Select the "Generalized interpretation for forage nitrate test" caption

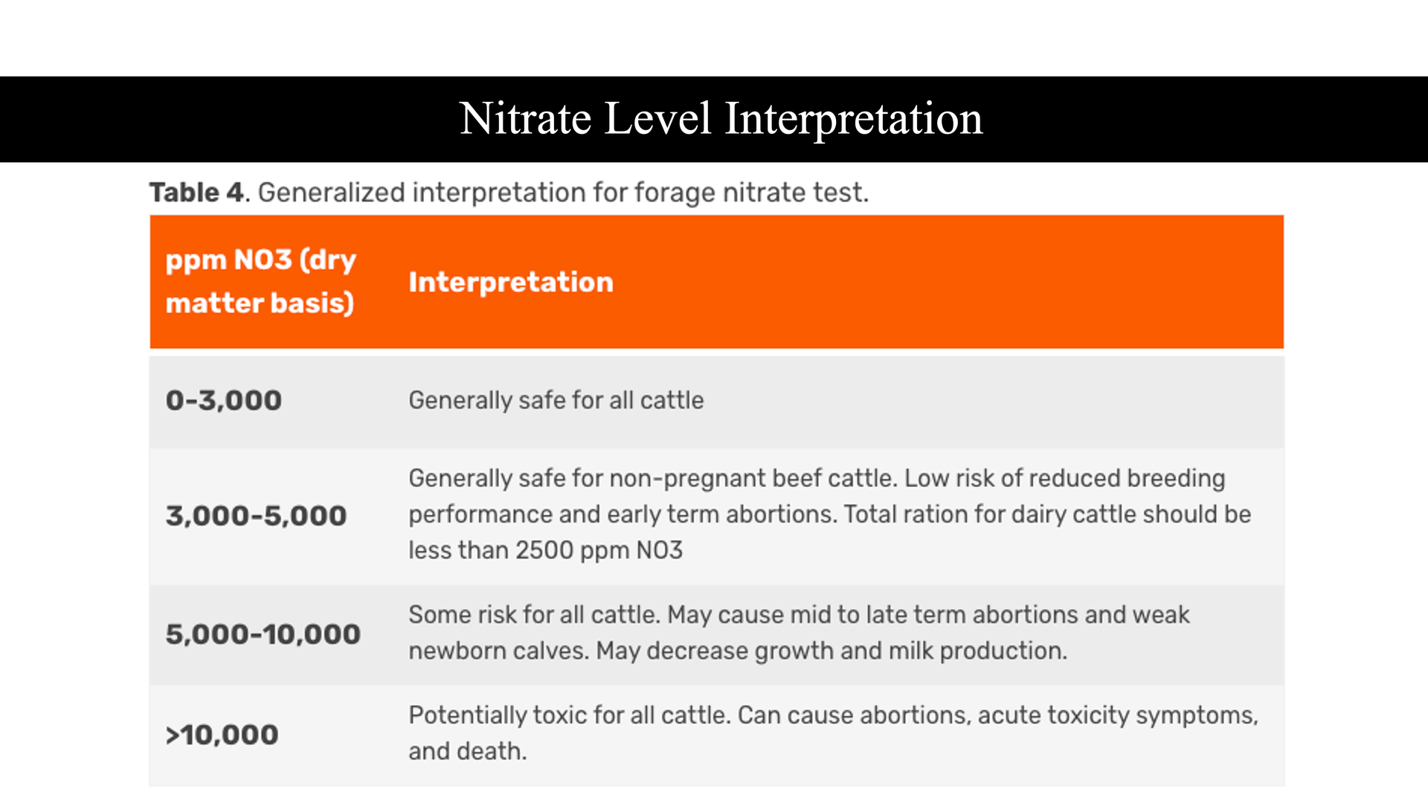coord(562,193)
